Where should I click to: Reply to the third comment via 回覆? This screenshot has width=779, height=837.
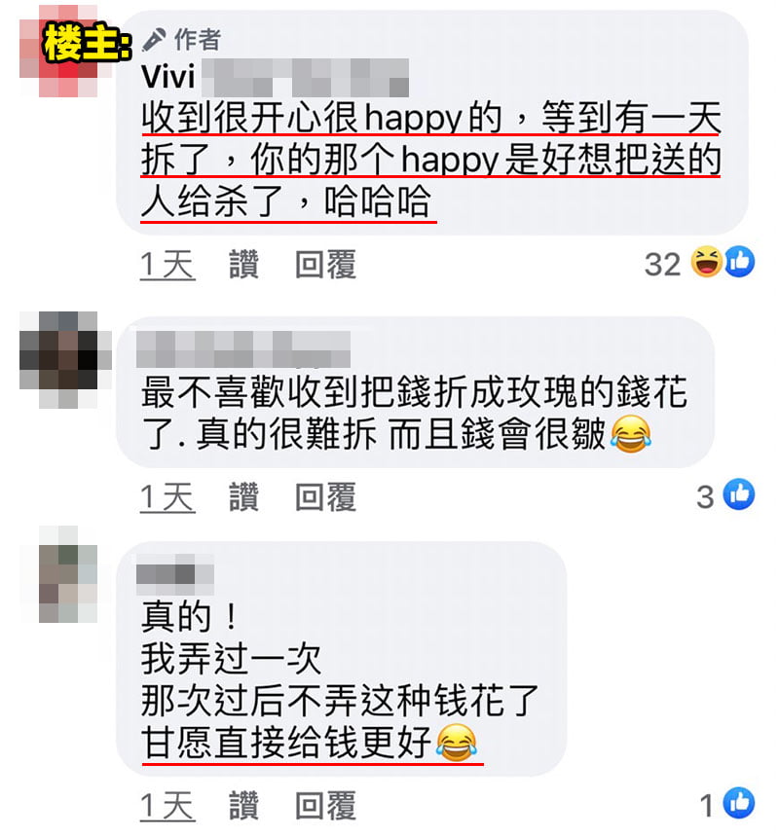click(325, 806)
